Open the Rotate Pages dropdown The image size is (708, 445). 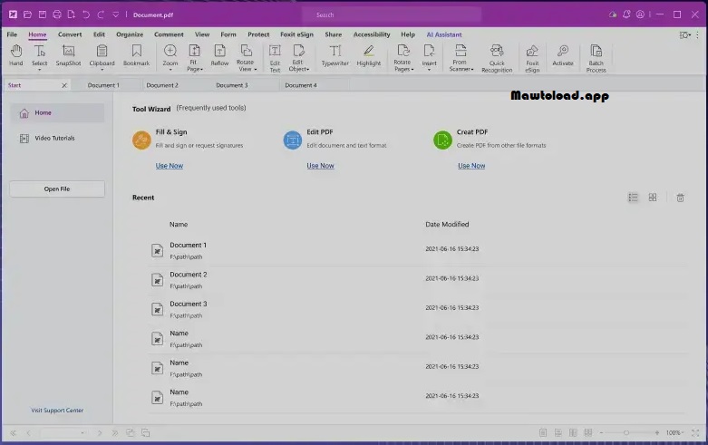(x=412, y=70)
